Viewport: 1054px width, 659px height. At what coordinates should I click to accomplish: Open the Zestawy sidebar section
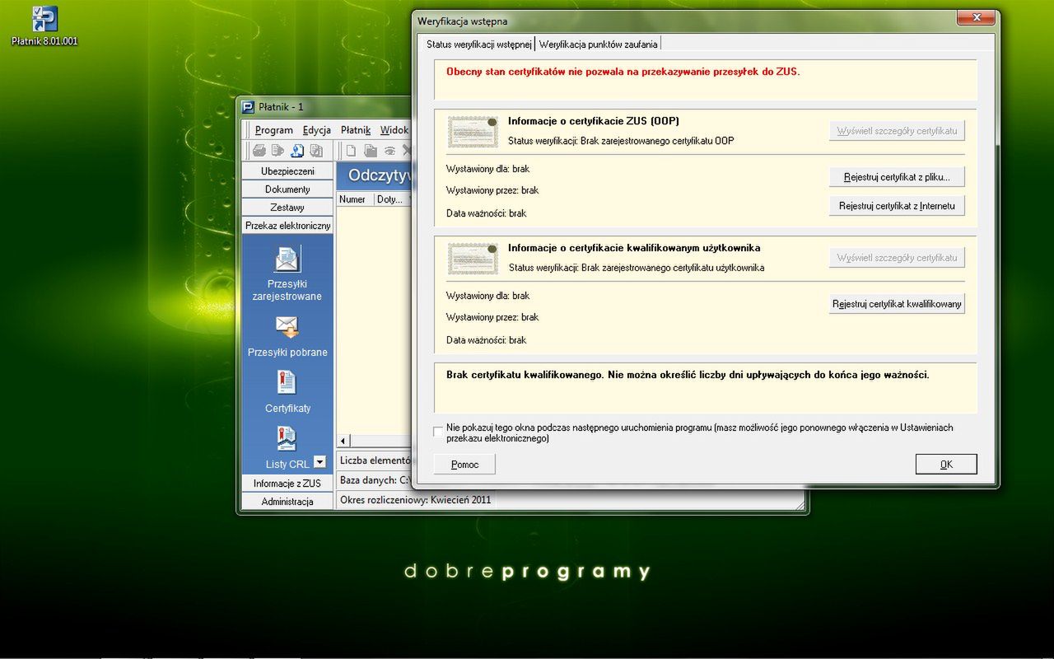tap(287, 208)
